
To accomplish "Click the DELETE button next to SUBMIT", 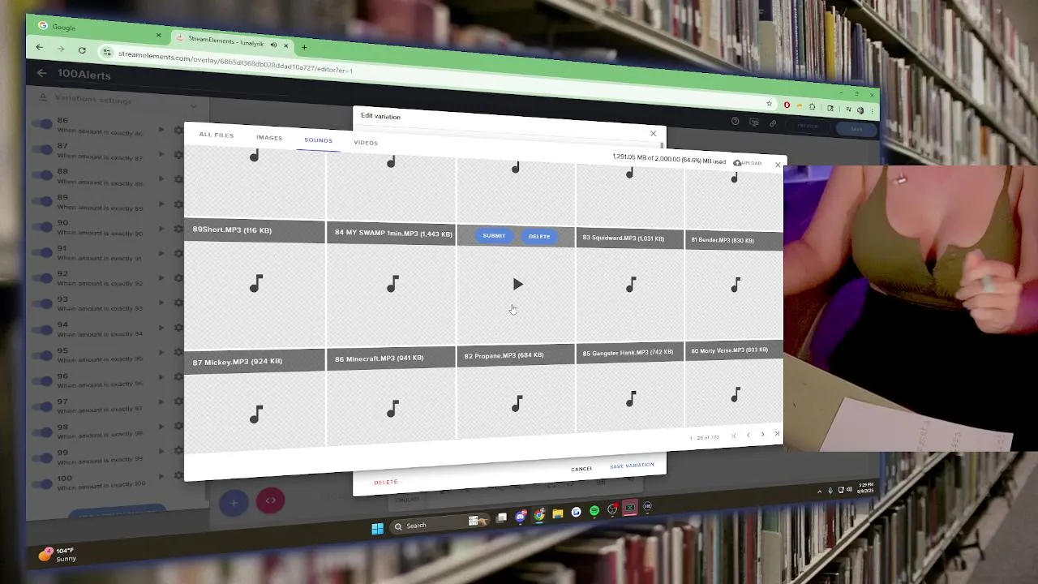I will (x=539, y=237).
